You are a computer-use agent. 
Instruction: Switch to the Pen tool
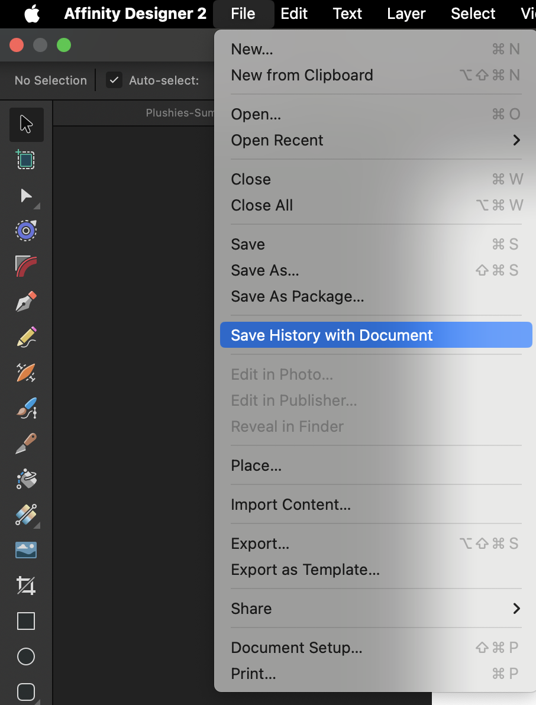[x=26, y=302]
